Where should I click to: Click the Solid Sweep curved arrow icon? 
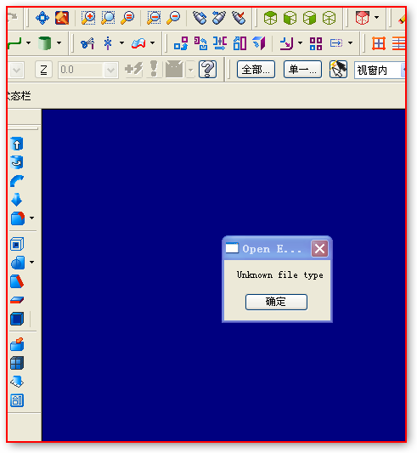pyautogui.click(x=17, y=181)
